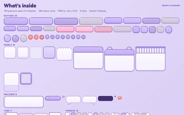
Task: Select the tab with the heart icon
Action: (x=11, y=114)
